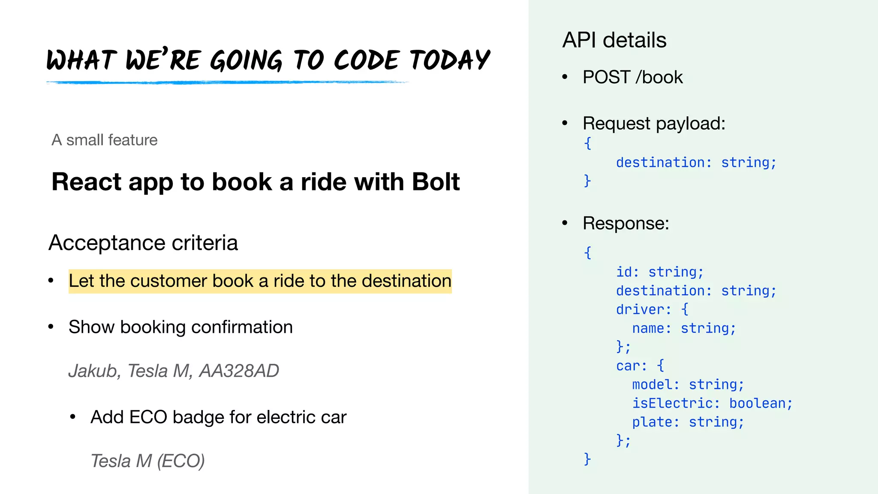Select the 'Acceptance criteria' heading

[x=143, y=243]
